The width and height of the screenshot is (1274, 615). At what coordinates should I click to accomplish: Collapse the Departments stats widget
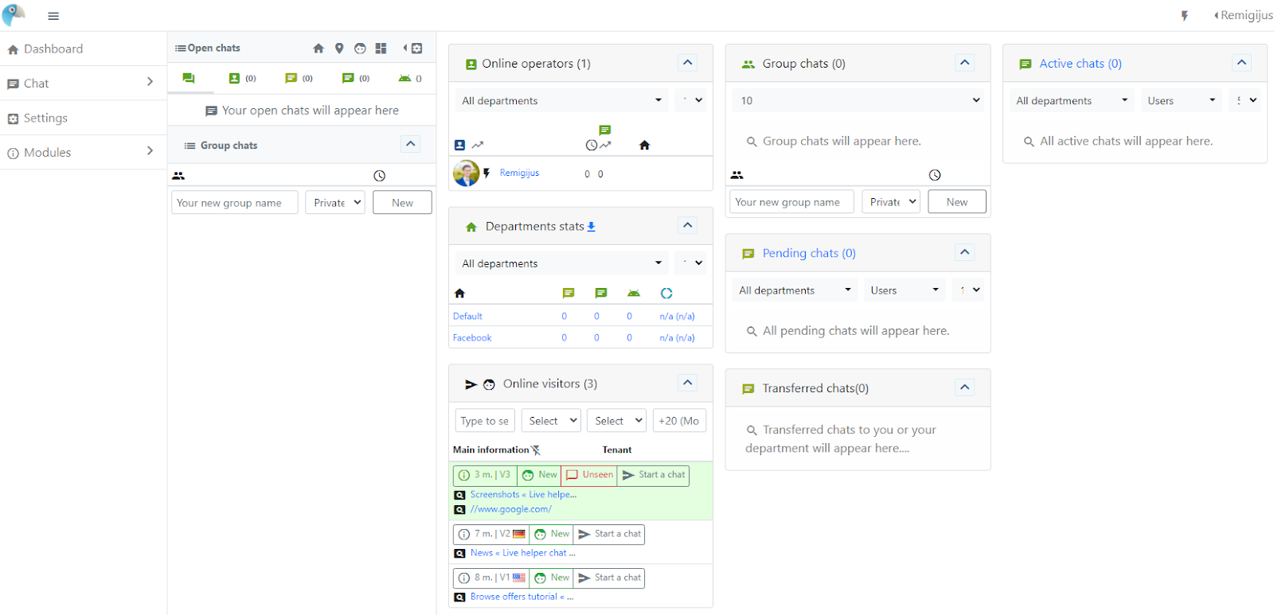pos(688,225)
